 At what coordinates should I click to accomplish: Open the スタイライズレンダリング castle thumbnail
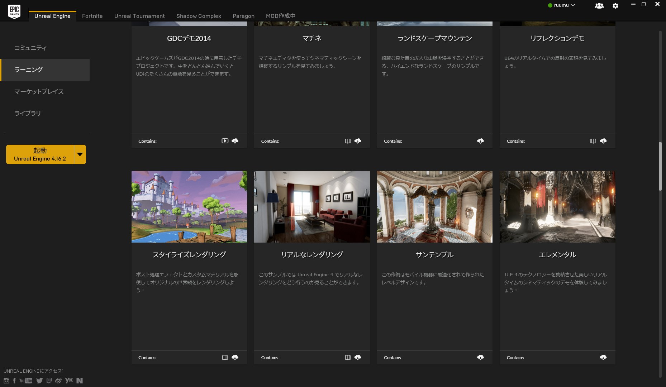[x=189, y=207]
